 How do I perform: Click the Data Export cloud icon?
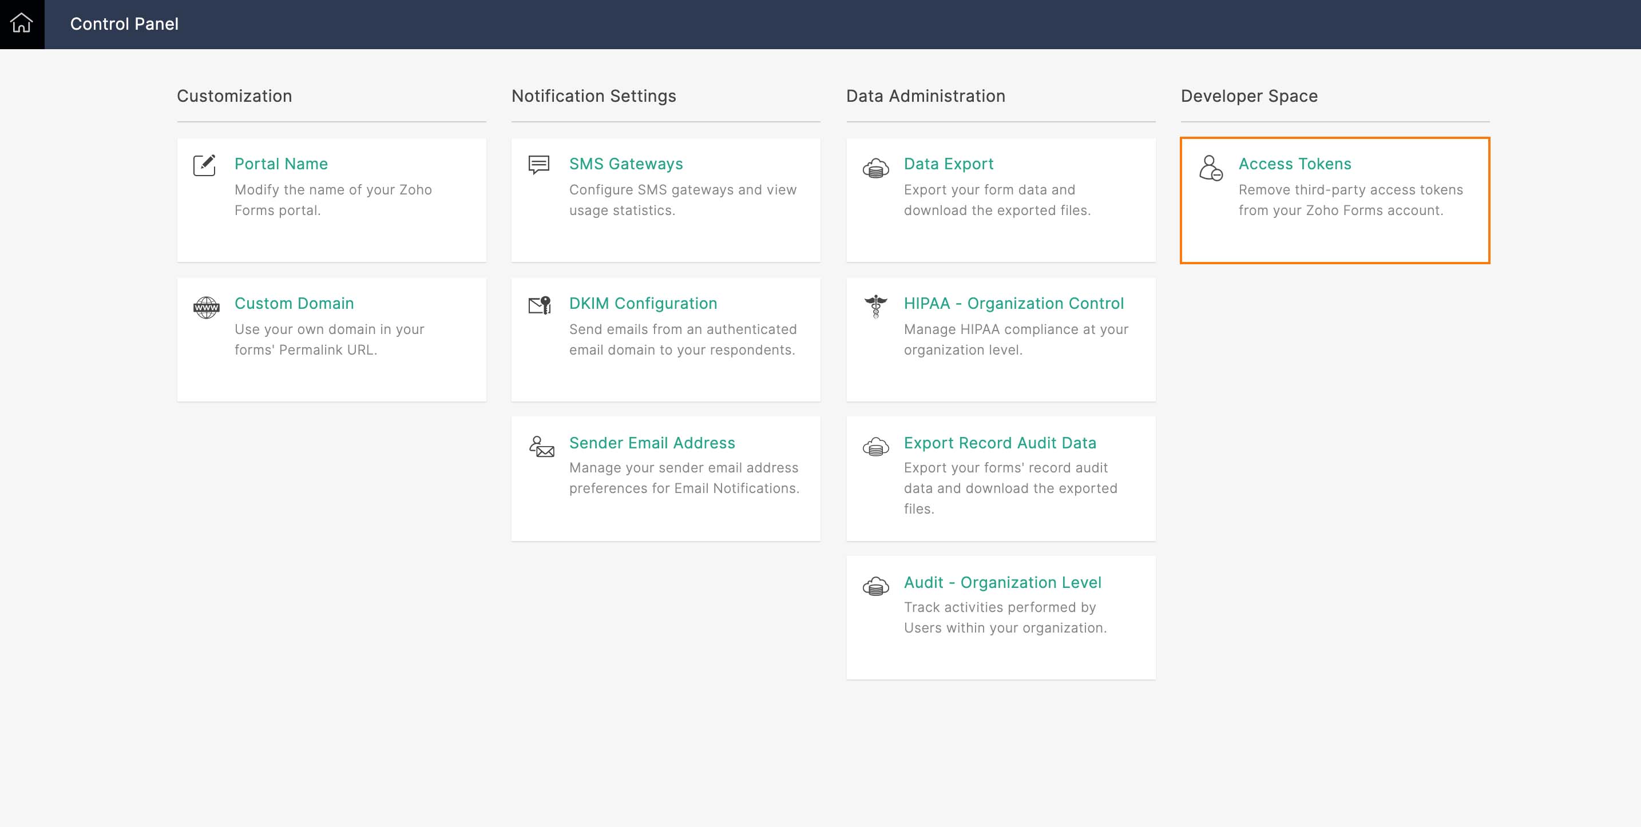(875, 169)
